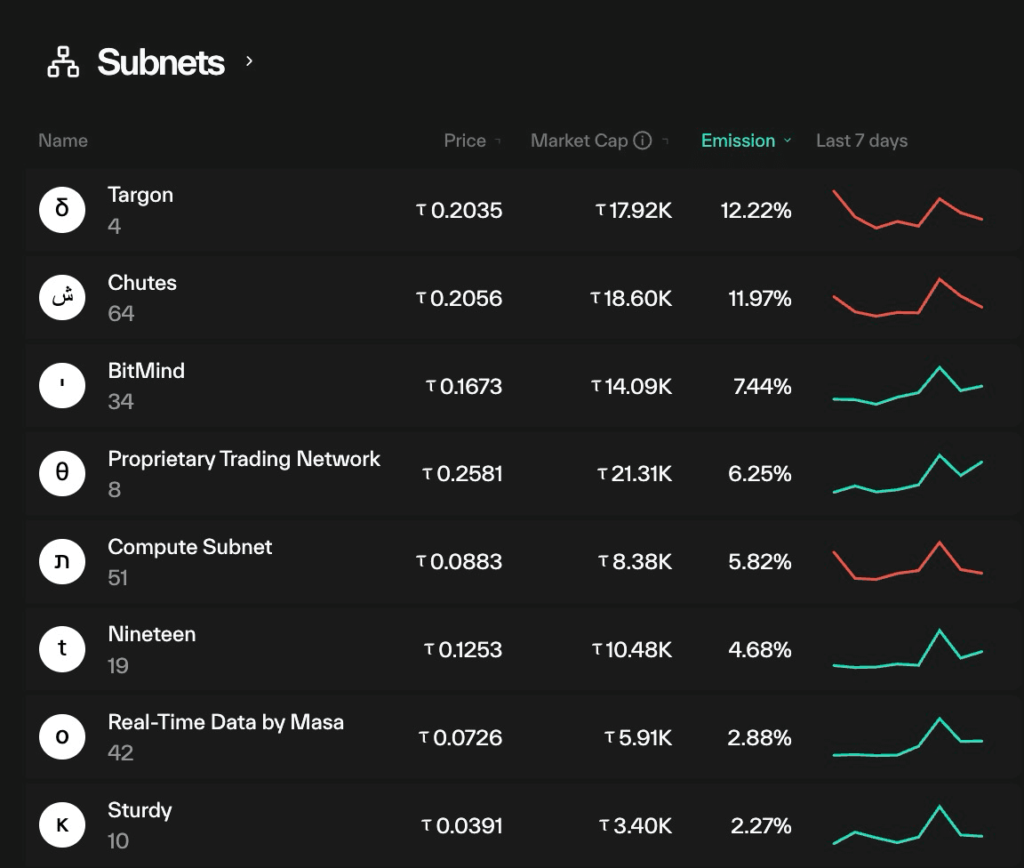
Task: Click the Targon delta symbol icon
Action: [x=62, y=209]
